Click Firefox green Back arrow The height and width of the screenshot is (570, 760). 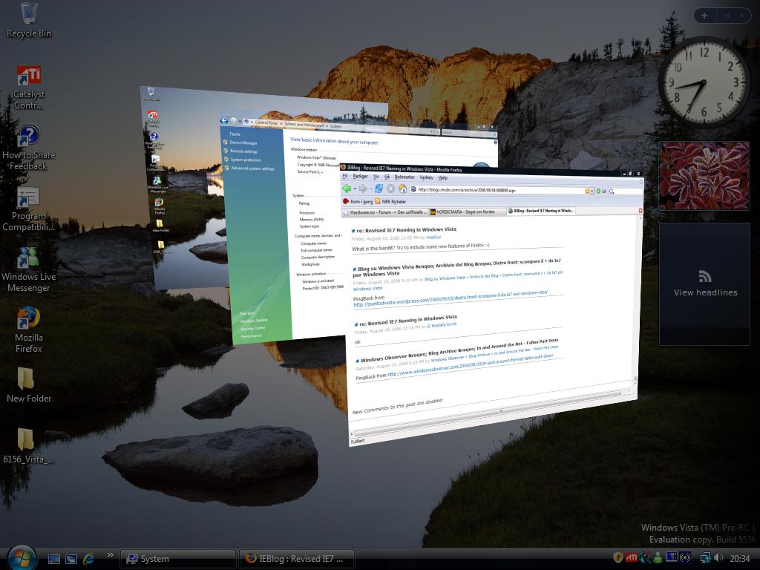[347, 188]
